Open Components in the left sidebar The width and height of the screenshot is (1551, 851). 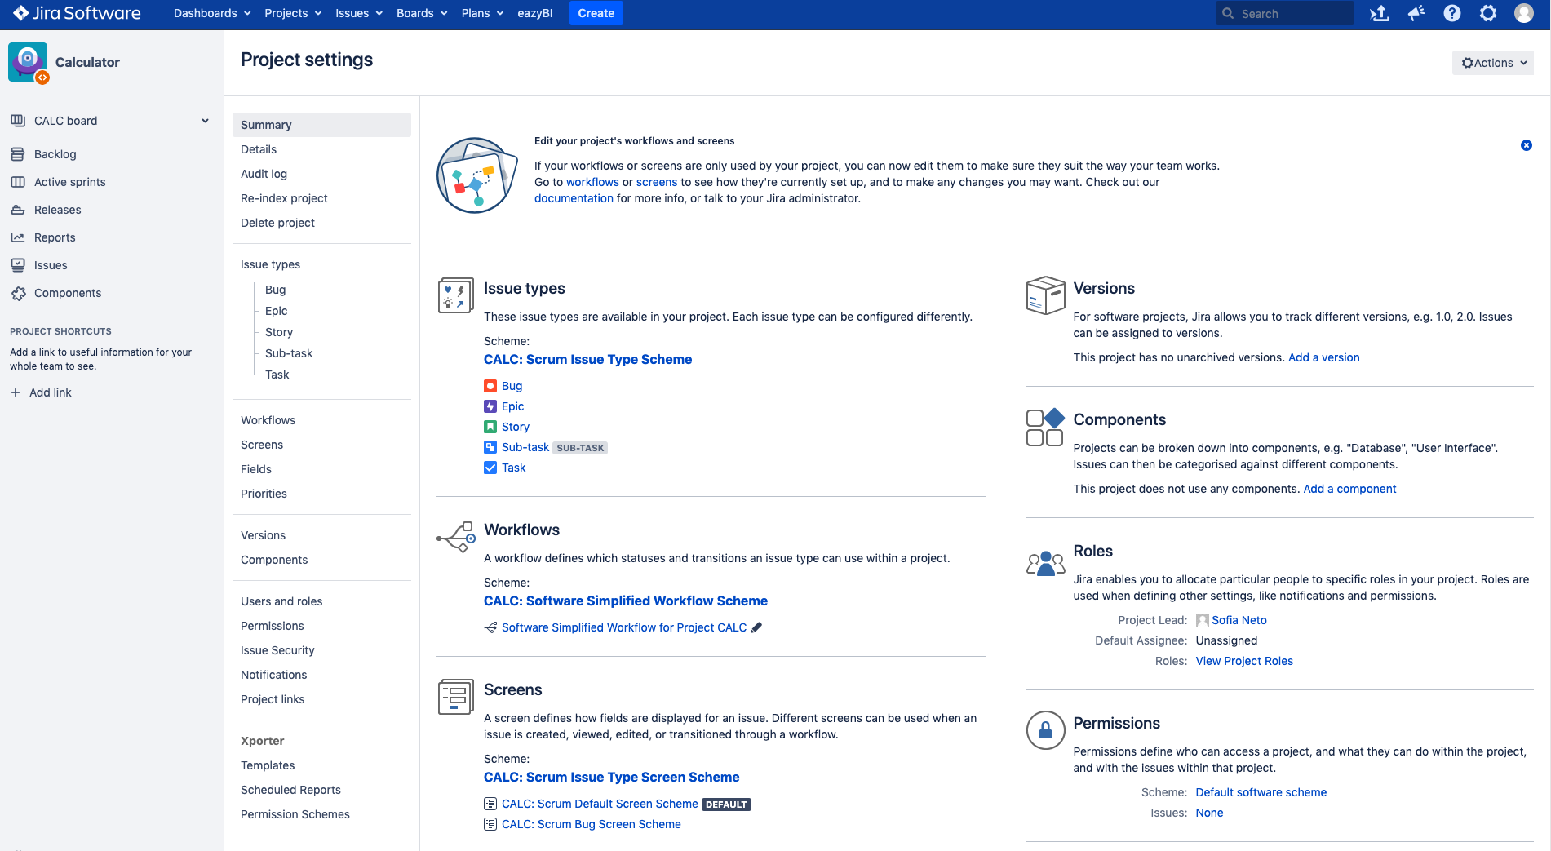pyautogui.click(x=68, y=293)
